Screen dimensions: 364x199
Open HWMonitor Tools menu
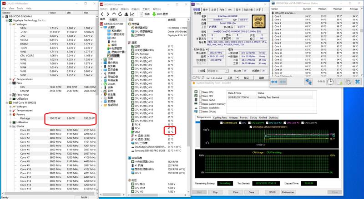tap(20, 8)
